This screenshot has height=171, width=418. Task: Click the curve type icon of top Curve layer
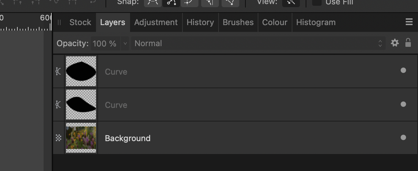pos(58,71)
